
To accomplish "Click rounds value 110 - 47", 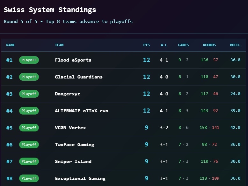I will [209, 77].
